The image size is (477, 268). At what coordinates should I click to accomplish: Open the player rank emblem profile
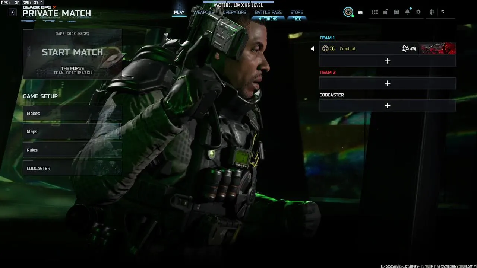(348, 12)
